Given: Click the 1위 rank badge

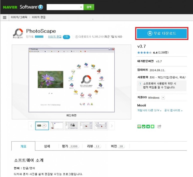Looking at the screenshot, I should 66,37.
